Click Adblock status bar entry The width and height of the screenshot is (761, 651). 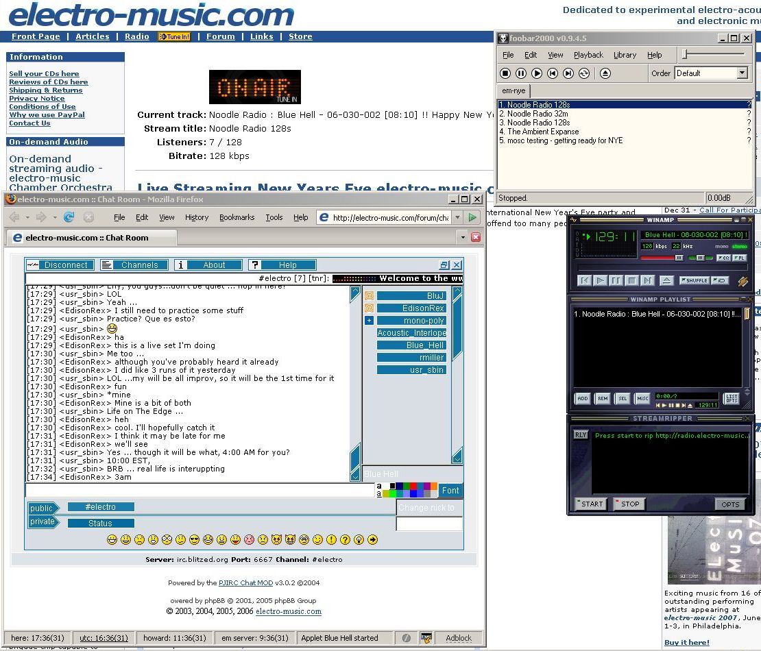pyautogui.click(x=458, y=638)
